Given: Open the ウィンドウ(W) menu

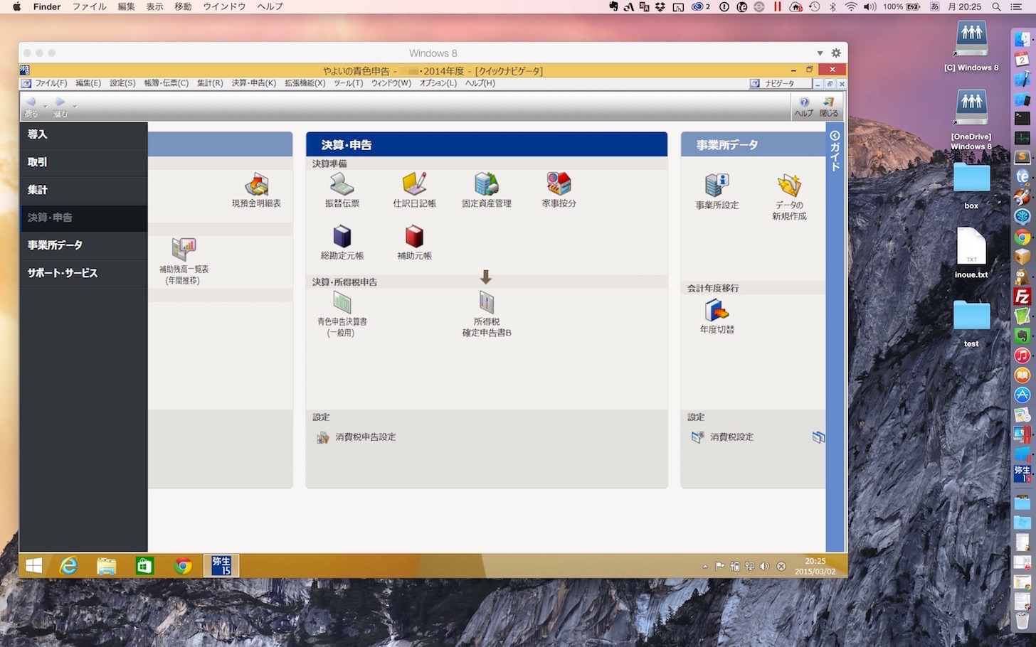Looking at the screenshot, I should 391,83.
